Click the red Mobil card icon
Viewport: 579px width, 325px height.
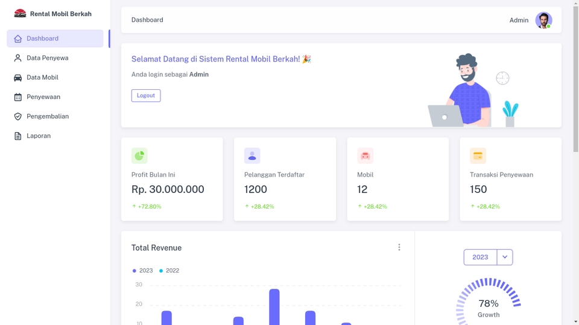click(365, 156)
